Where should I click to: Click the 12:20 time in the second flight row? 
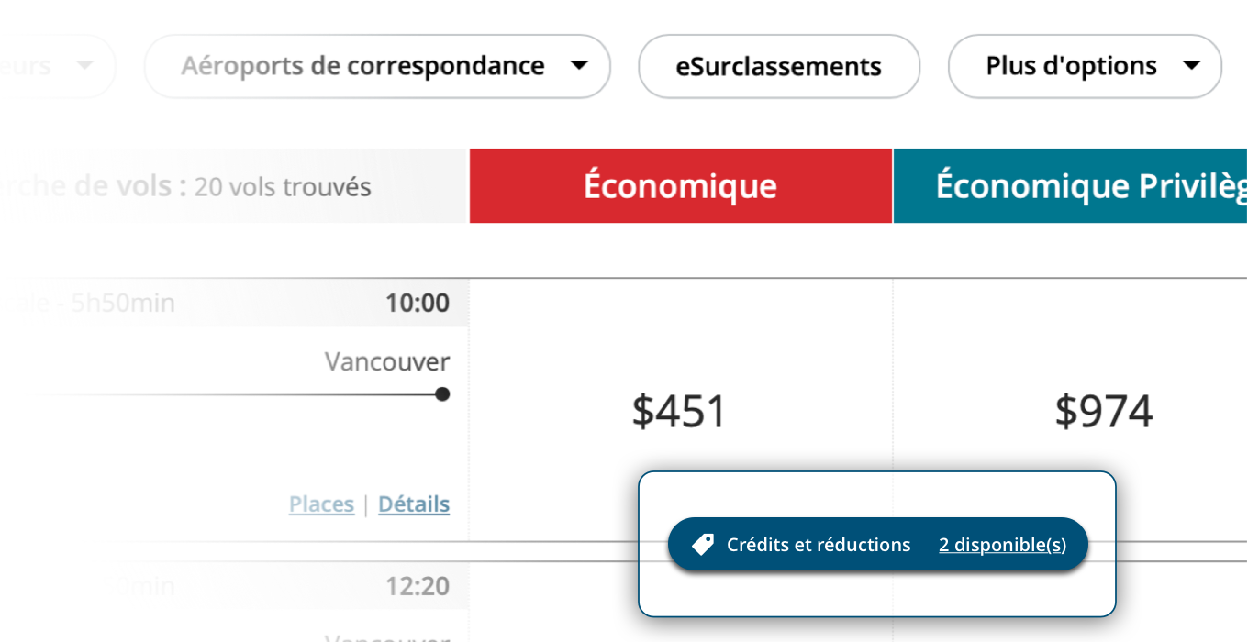click(418, 586)
